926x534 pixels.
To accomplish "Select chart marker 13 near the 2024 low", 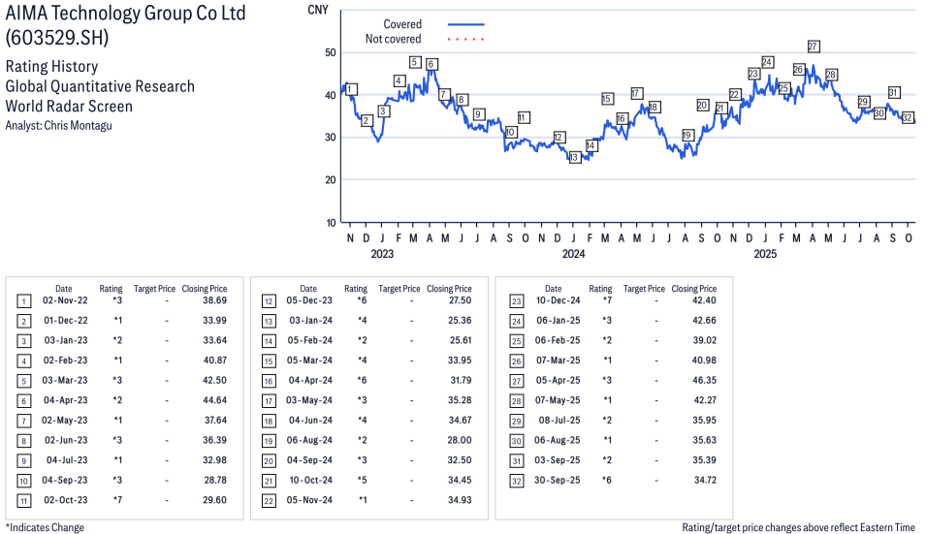I will (574, 157).
